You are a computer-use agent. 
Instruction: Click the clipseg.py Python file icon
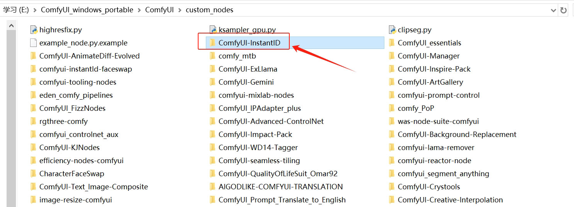tap(392, 30)
